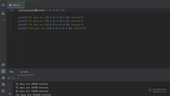Click the print statement for 110 days

(x=52, y=28)
